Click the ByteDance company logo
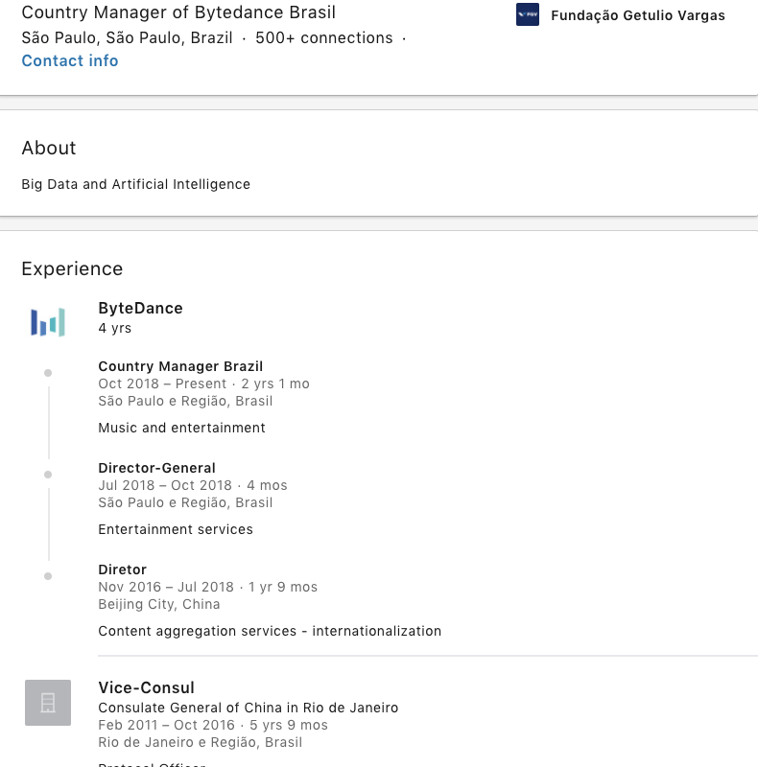Screen dimensions: 758x767 point(48,322)
